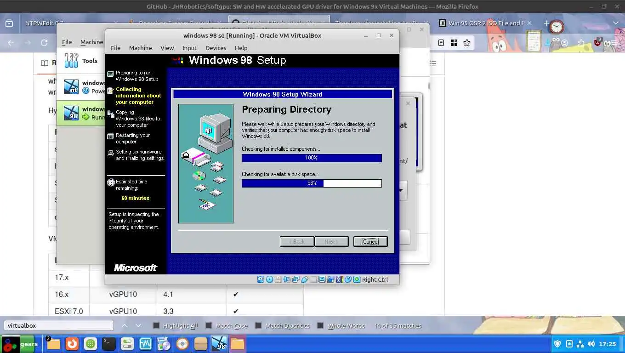This screenshot has width=625, height=353.
Task: Open a new Firefox tab with plus button
Action: 546,23
